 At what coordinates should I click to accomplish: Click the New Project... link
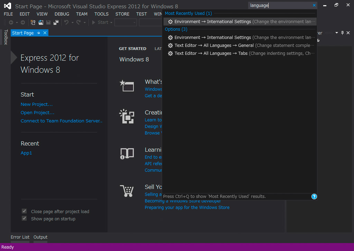(x=37, y=104)
